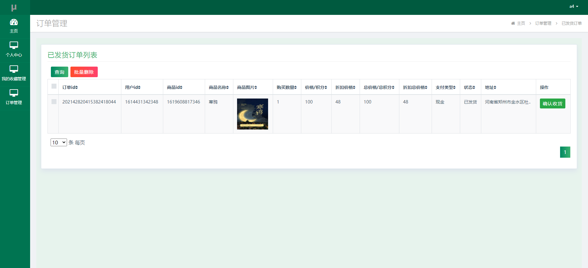Sort table by 用户id column
The width and height of the screenshot is (588, 268).
pos(133,87)
